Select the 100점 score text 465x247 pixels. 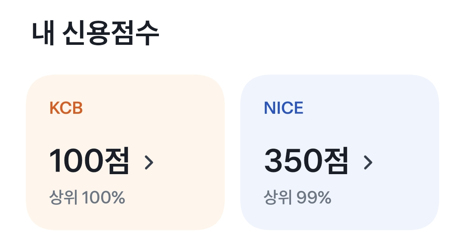[89, 161]
